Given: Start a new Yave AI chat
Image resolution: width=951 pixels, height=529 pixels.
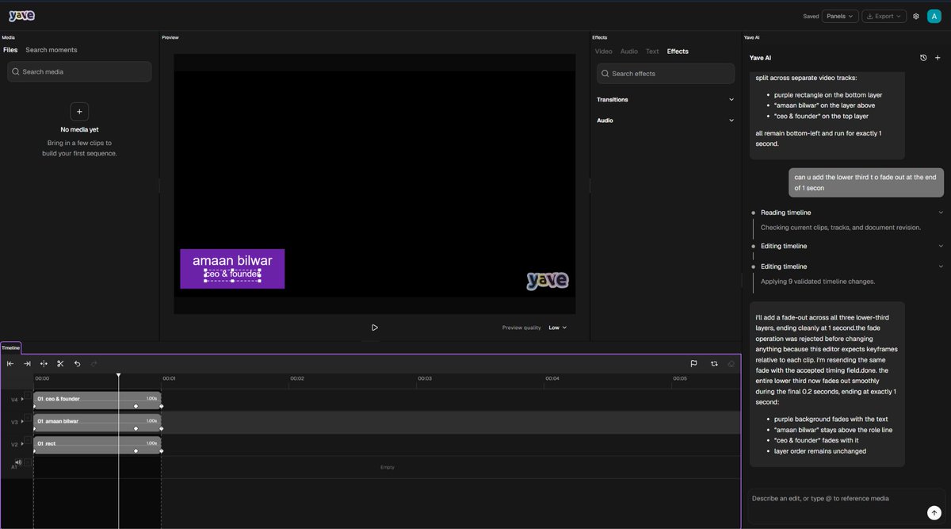Looking at the screenshot, I should click(938, 58).
